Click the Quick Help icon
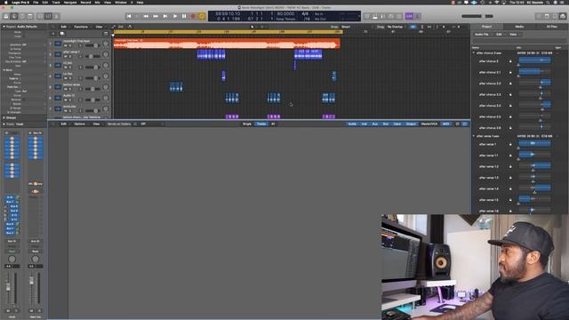 tap(22, 16)
